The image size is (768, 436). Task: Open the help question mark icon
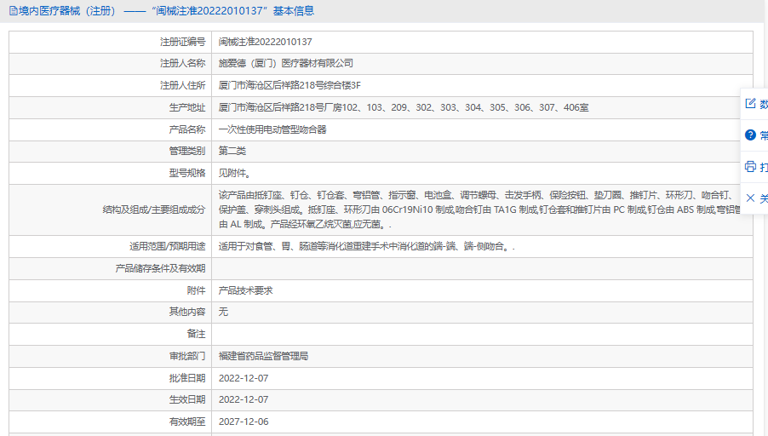750,135
